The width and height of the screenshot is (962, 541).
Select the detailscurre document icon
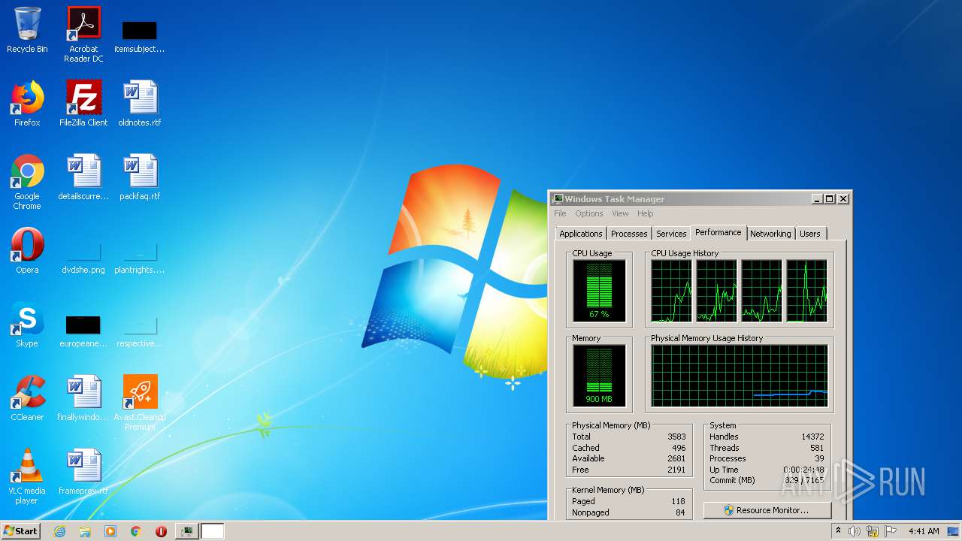pyautogui.click(x=83, y=177)
